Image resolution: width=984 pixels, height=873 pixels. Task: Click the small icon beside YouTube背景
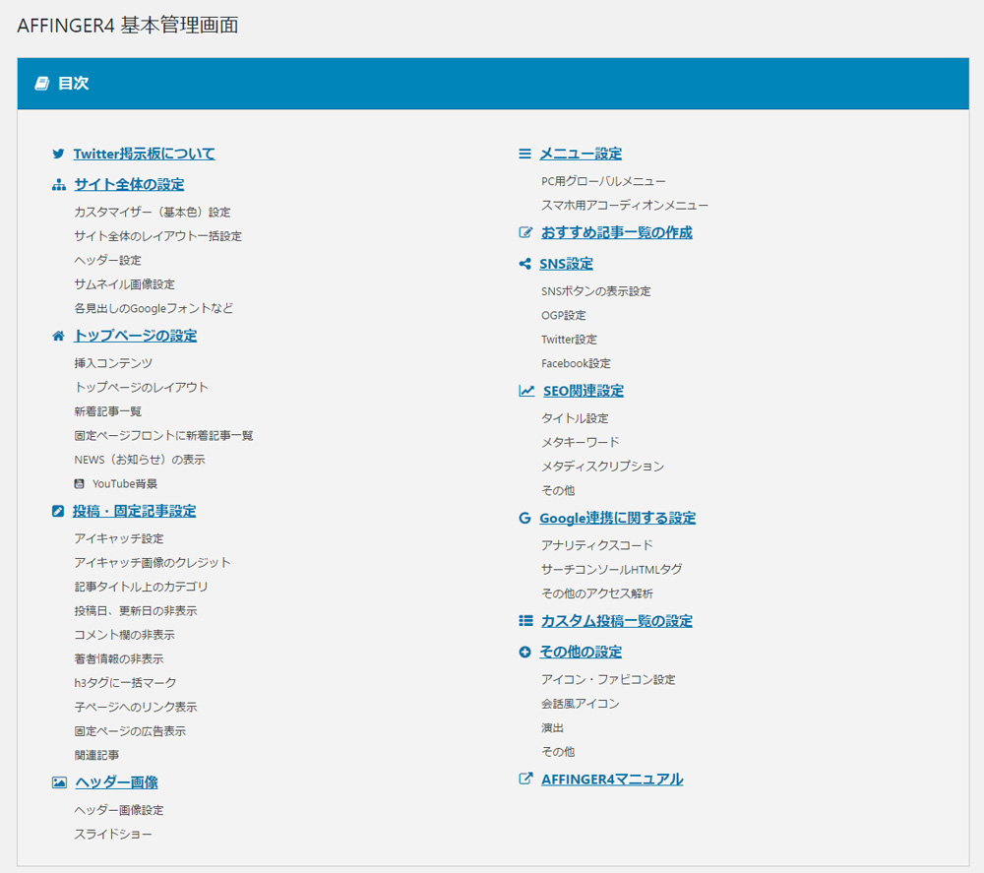tap(79, 484)
